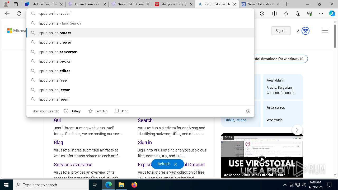Open the Search sitelink
The height and width of the screenshot is (190, 338).
[x=145, y=120]
